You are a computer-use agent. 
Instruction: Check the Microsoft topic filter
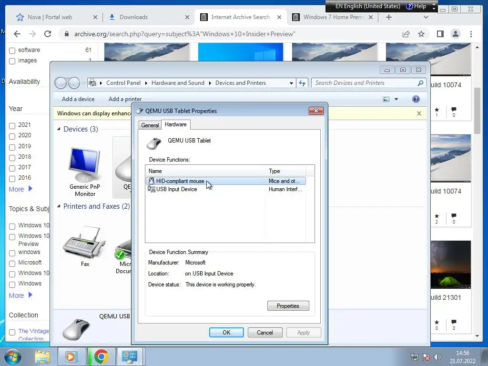point(12,263)
